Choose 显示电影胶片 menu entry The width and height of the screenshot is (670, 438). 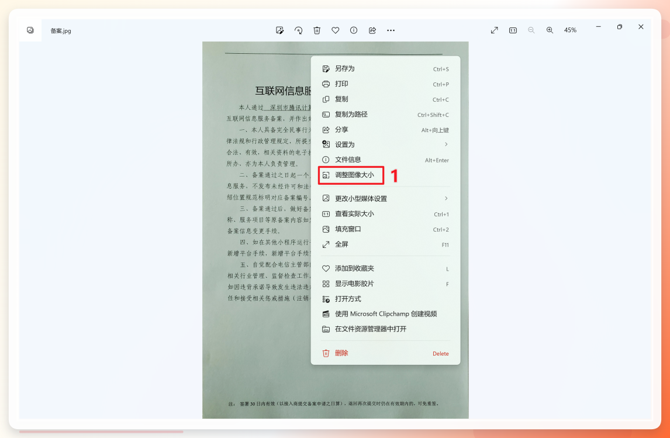coord(385,284)
